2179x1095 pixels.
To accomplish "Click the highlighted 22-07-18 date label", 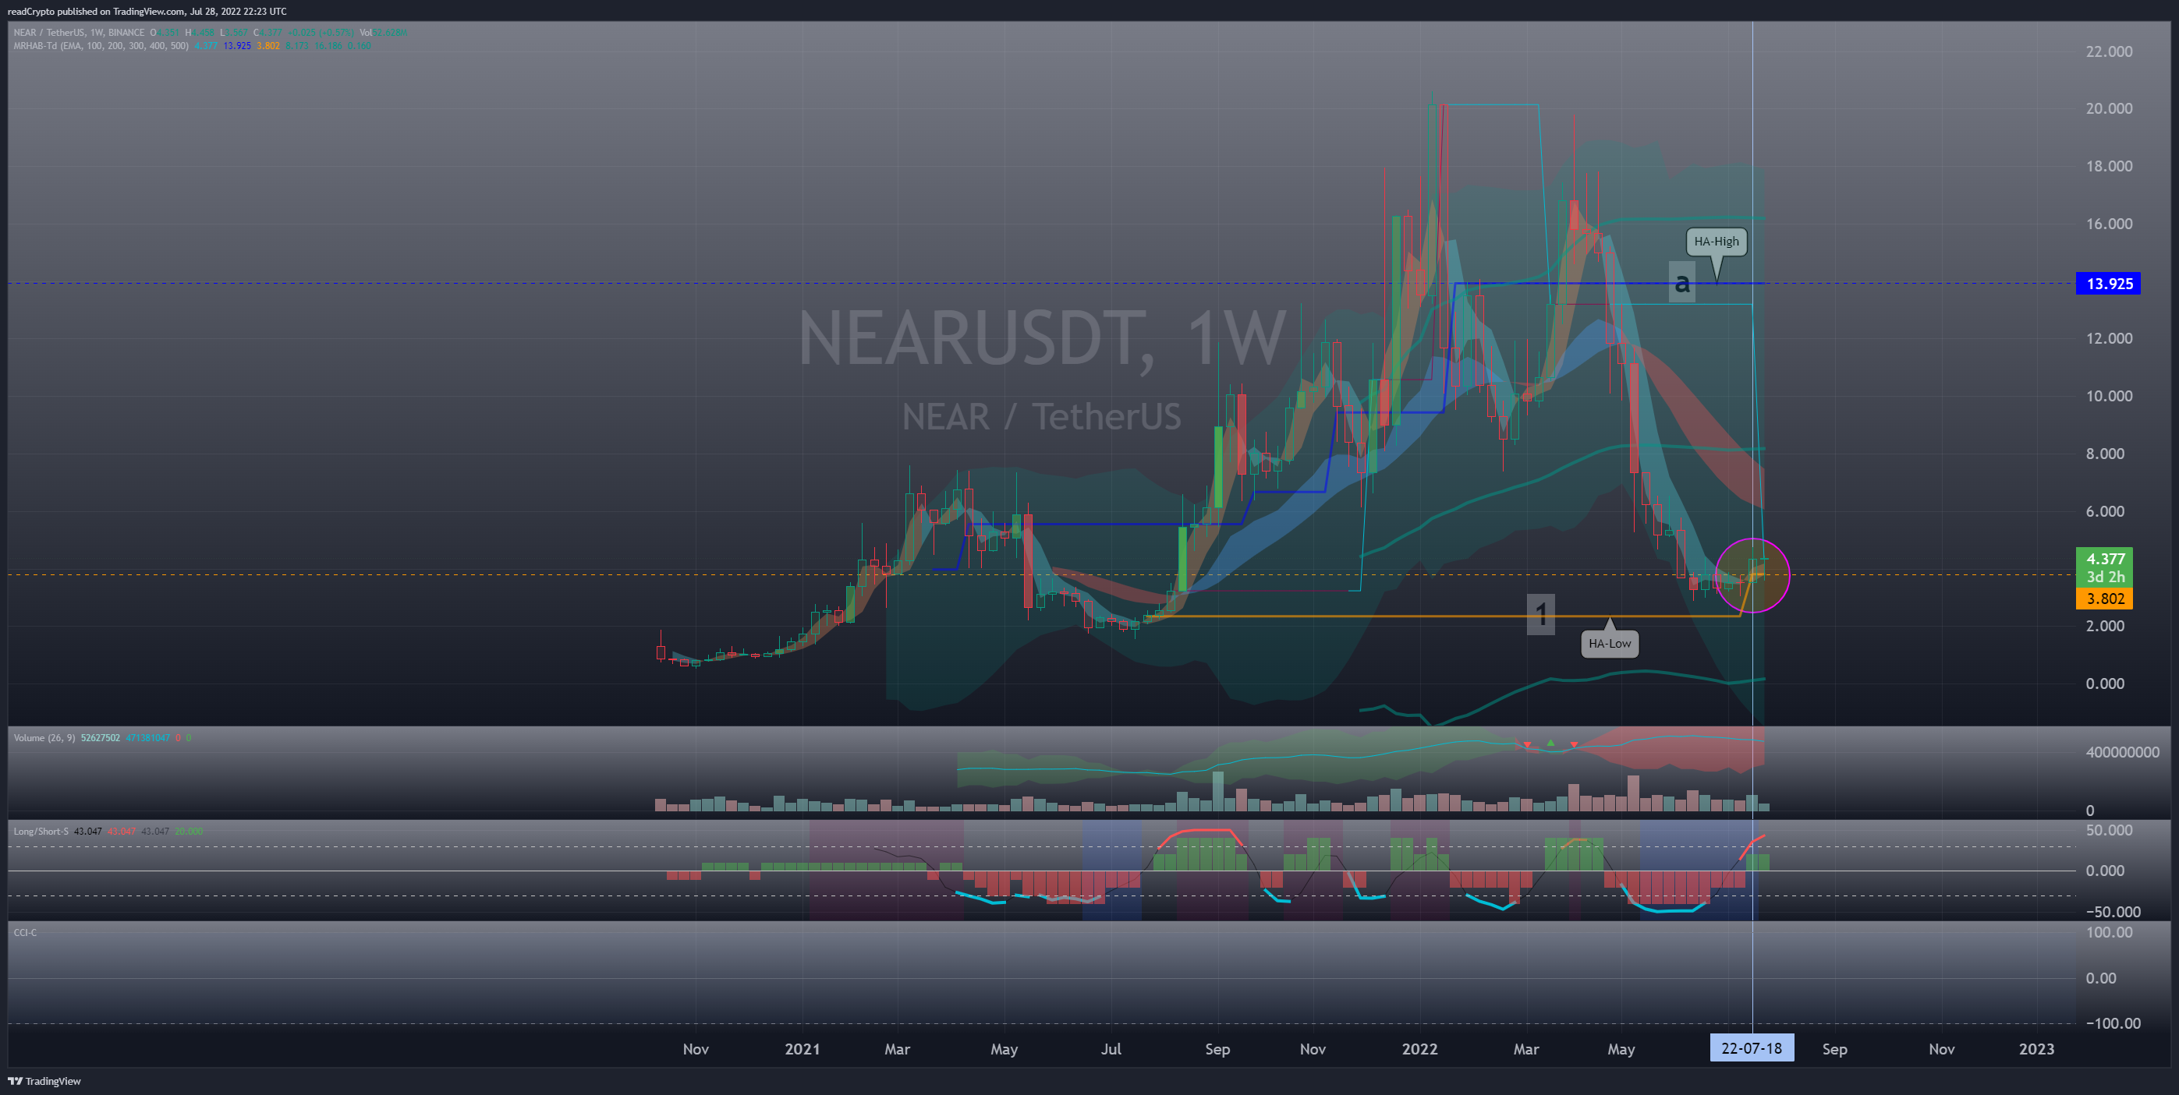I will pos(1751,1048).
